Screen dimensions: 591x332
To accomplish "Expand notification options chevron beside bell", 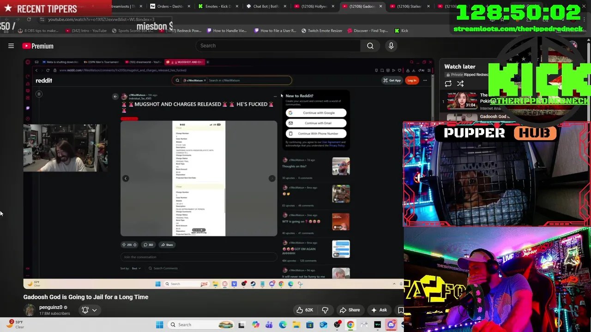I will [x=94, y=310].
